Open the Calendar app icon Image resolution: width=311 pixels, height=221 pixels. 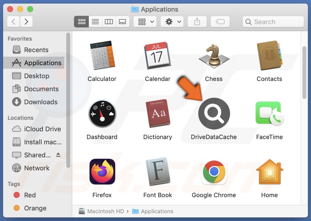coord(158,55)
